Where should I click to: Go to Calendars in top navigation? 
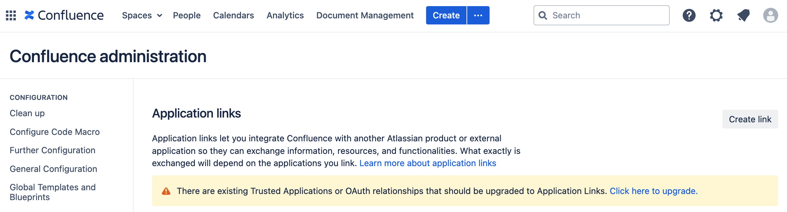(x=234, y=15)
